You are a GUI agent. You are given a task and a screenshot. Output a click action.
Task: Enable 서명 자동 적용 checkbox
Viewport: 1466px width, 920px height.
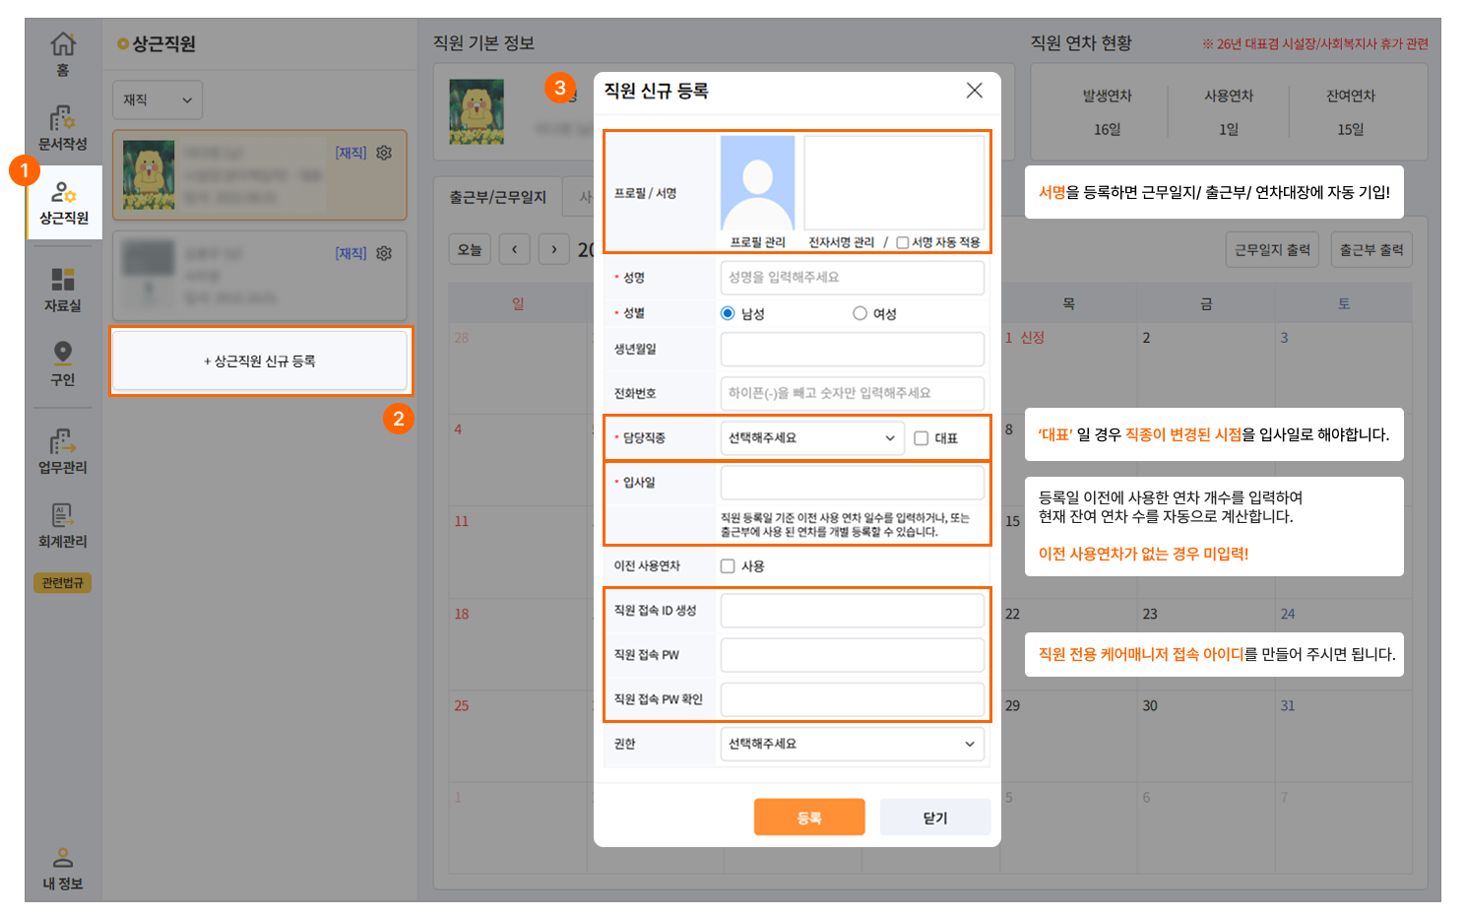pyautogui.click(x=902, y=242)
